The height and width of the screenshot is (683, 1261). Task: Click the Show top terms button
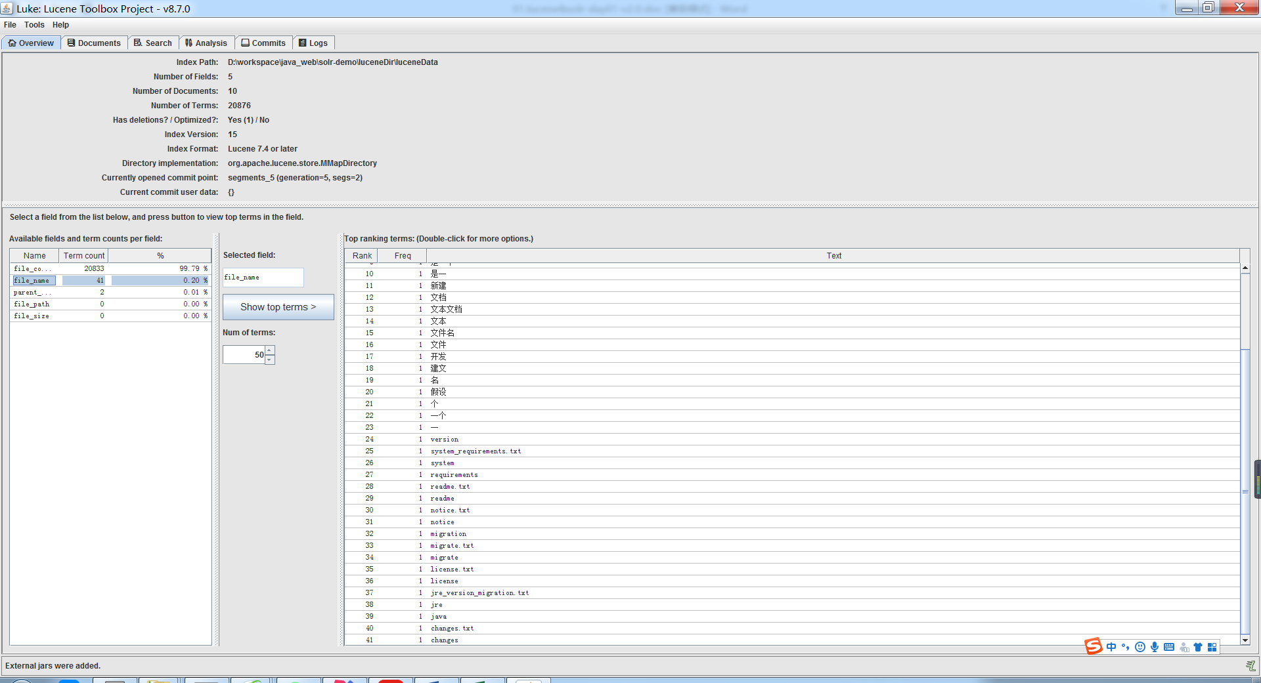point(278,307)
